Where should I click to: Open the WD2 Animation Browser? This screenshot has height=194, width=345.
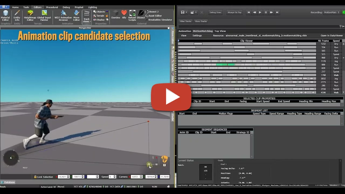pos(63,15)
